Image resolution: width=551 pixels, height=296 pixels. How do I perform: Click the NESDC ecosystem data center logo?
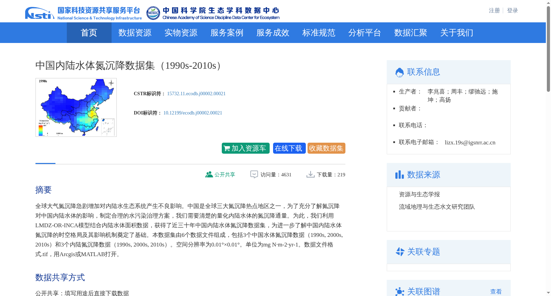(x=213, y=13)
